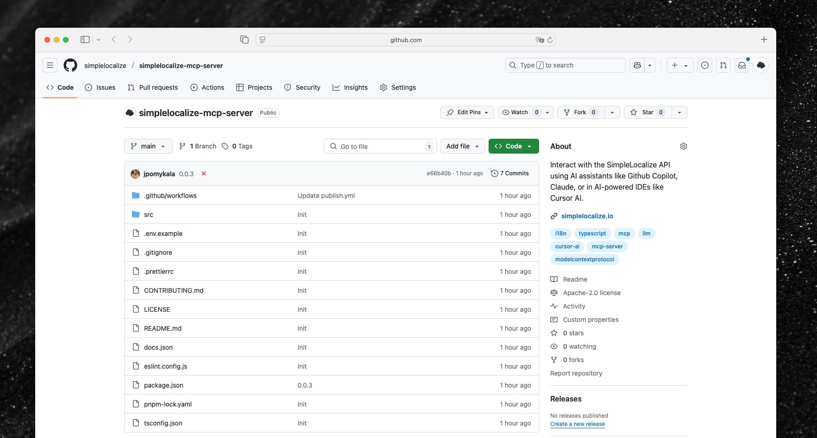Open the Settings tab

click(398, 87)
